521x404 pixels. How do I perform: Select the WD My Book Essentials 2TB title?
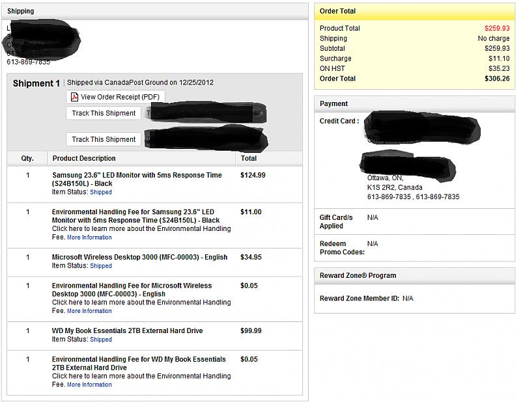(x=127, y=330)
